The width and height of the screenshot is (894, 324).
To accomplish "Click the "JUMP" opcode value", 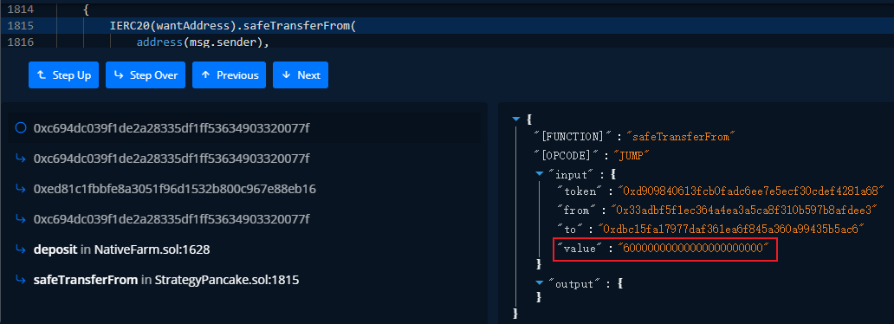I will click(x=632, y=155).
